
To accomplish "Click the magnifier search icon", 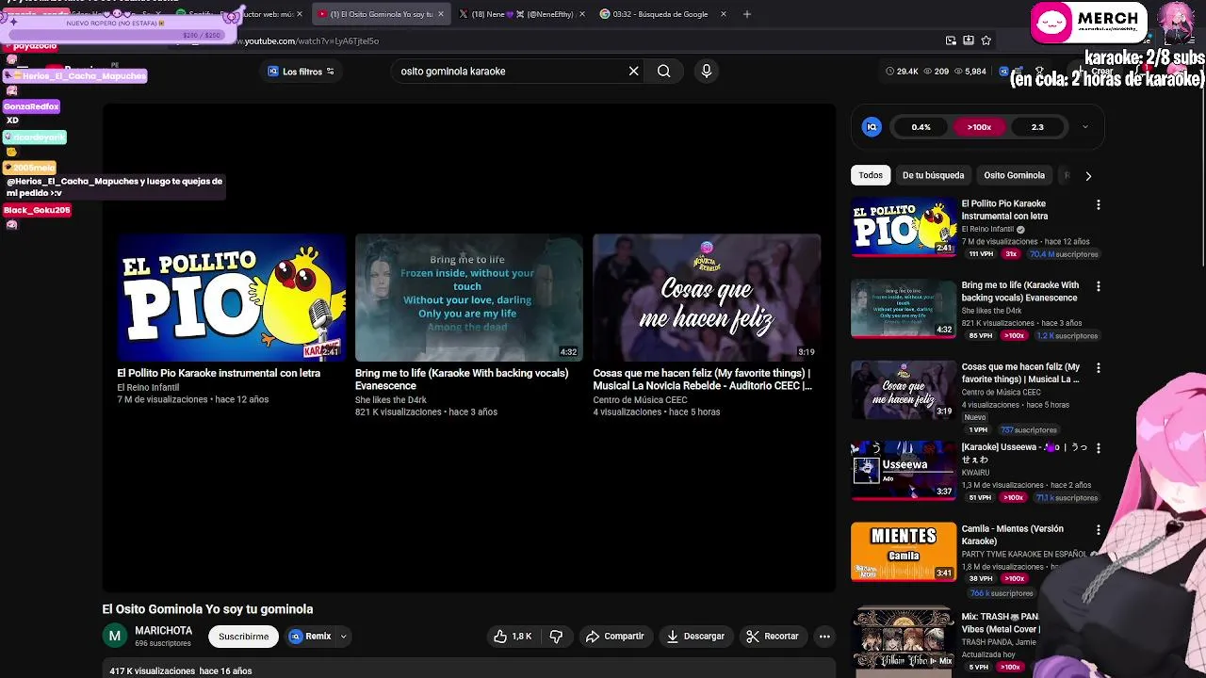I will [x=664, y=71].
